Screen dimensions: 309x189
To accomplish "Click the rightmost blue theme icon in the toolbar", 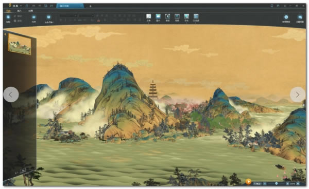I will [300, 17].
